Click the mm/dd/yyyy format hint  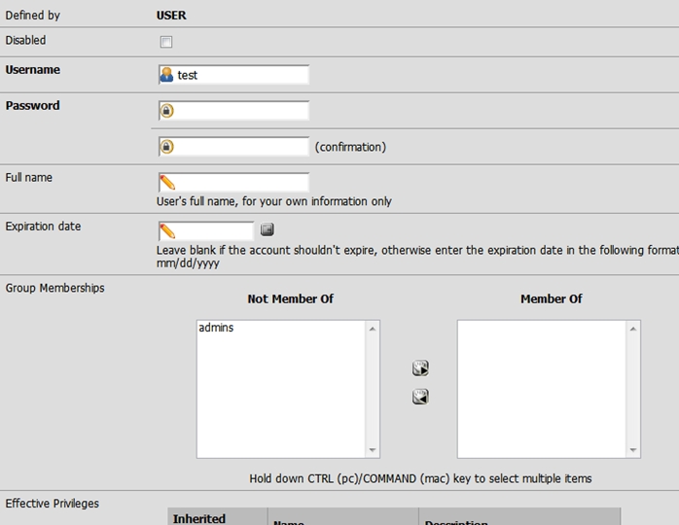tap(188, 263)
